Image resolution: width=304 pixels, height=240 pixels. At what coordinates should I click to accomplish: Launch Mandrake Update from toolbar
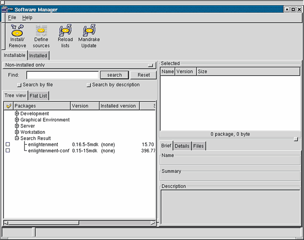89,30
